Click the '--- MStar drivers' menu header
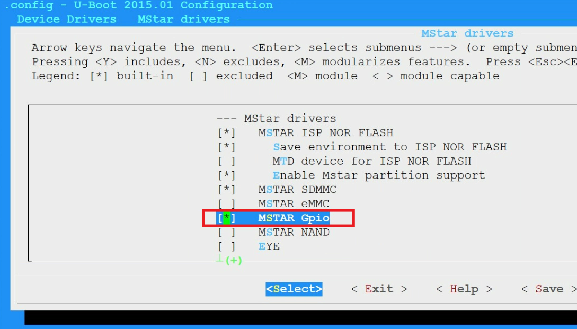Viewport: 577px width, 329px height. (x=276, y=119)
